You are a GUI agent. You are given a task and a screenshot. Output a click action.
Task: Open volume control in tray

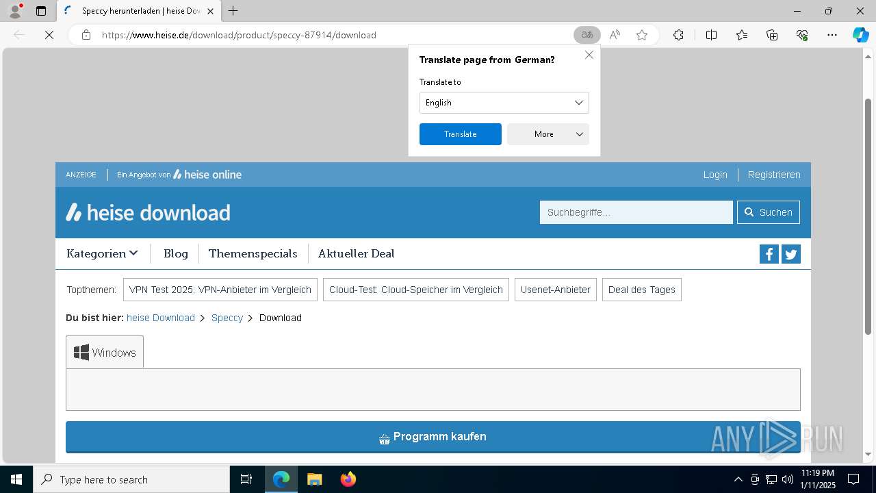pyautogui.click(x=787, y=479)
